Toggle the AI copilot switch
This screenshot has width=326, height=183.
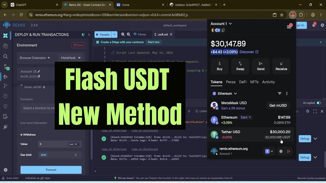click(319, 103)
